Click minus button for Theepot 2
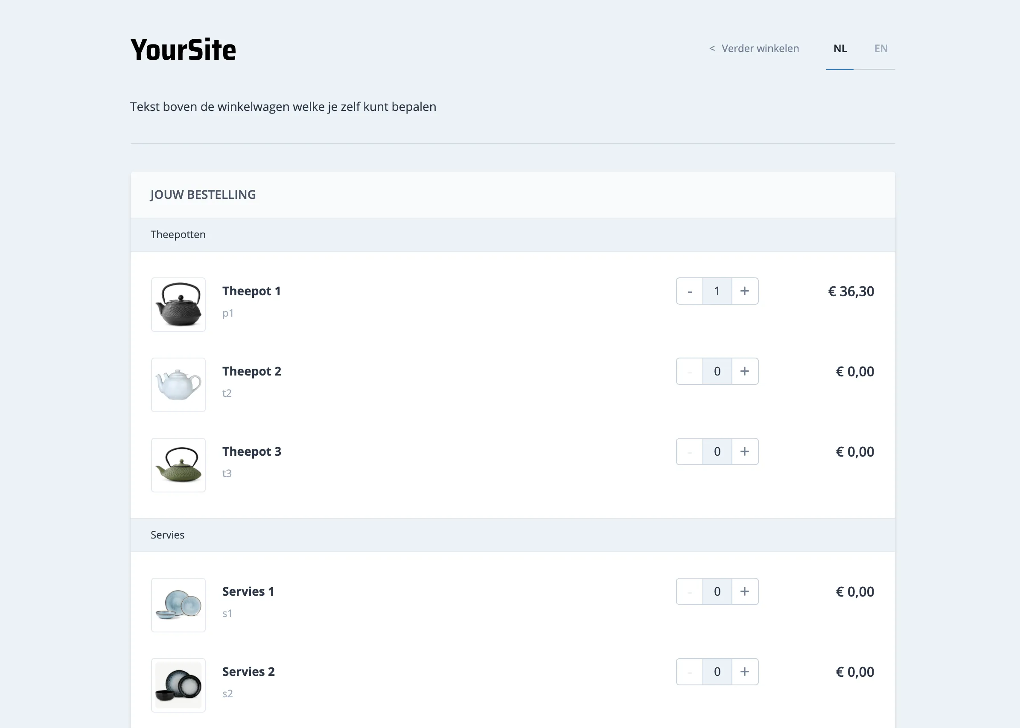Screen dimensions: 1020x728 click(690, 371)
